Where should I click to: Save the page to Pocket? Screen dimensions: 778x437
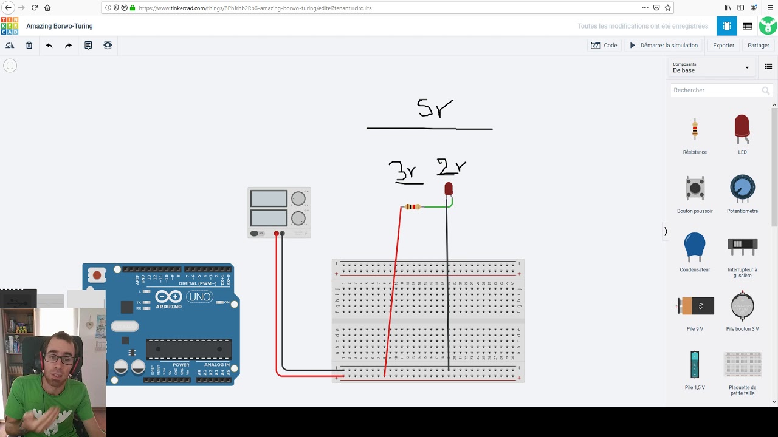pos(656,8)
